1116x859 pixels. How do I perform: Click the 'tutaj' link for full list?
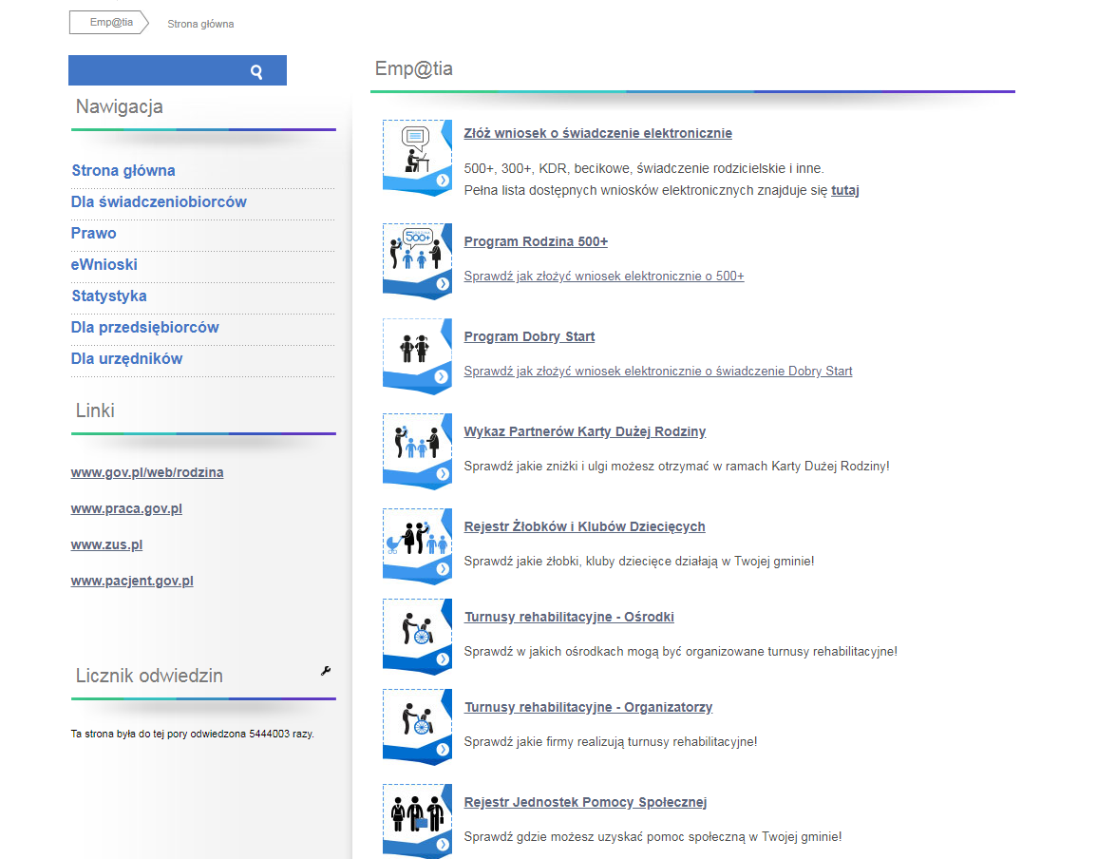click(x=844, y=190)
